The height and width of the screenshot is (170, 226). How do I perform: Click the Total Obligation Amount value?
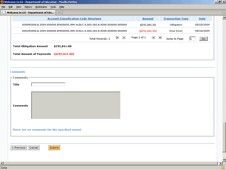63,46
